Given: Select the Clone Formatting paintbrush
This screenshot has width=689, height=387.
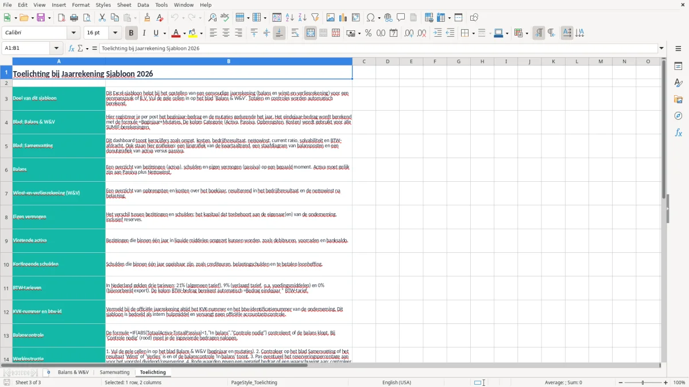Looking at the screenshot, I should point(147,18).
